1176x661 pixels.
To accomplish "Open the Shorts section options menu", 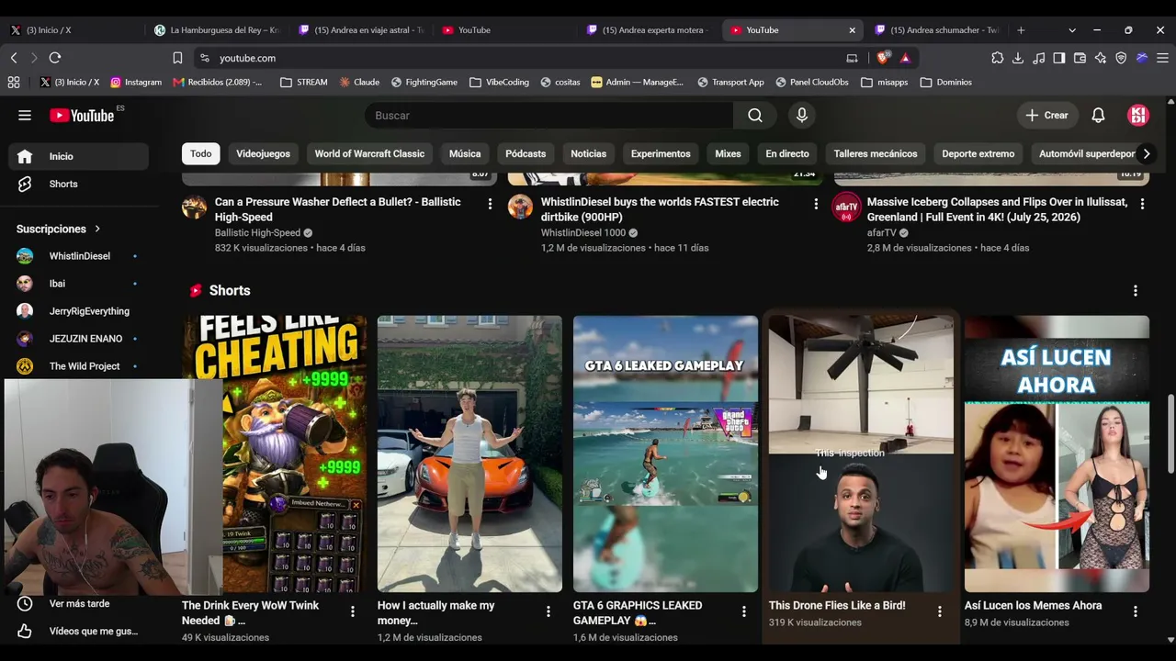I will pos(1136,290).
